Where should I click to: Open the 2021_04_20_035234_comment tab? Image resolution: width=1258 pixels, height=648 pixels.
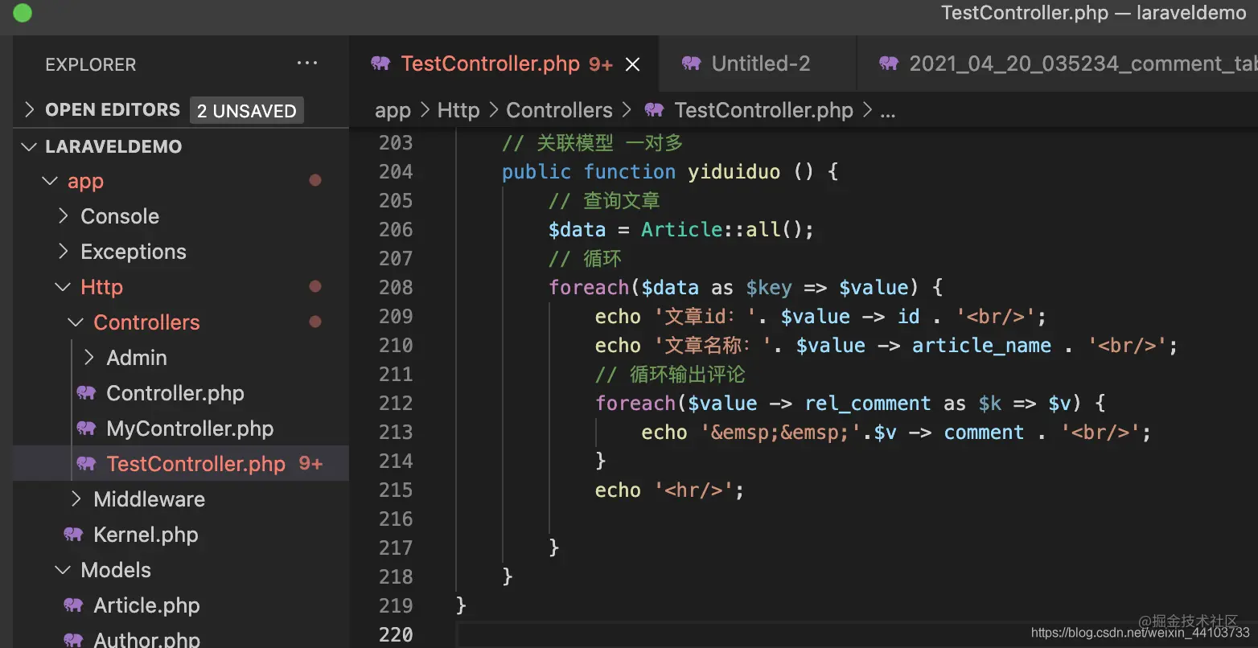1058,64
